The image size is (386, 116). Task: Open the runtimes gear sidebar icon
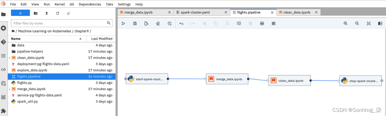point(4,83)
